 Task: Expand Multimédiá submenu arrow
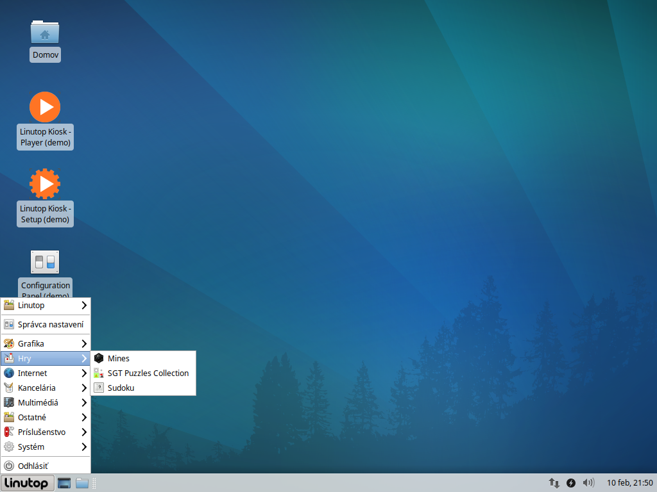pyautogui.click(x=84, y=402)
